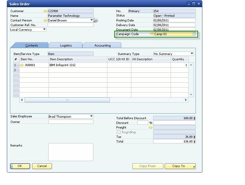This screenshot has width=245, height=185.
Task: Click the Item No. column header
Action: (34, 59)
